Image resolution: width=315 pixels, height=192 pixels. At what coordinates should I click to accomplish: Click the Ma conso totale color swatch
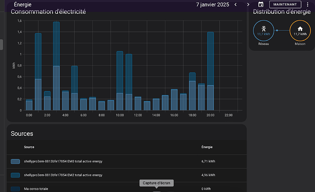[x=15, y=189]
